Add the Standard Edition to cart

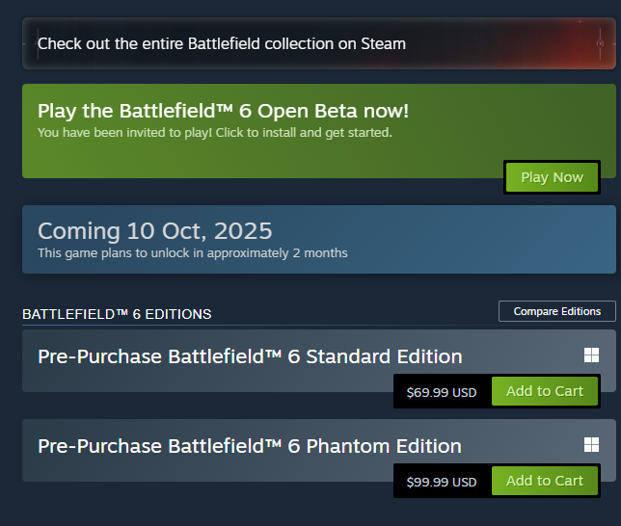pos(545,391)
